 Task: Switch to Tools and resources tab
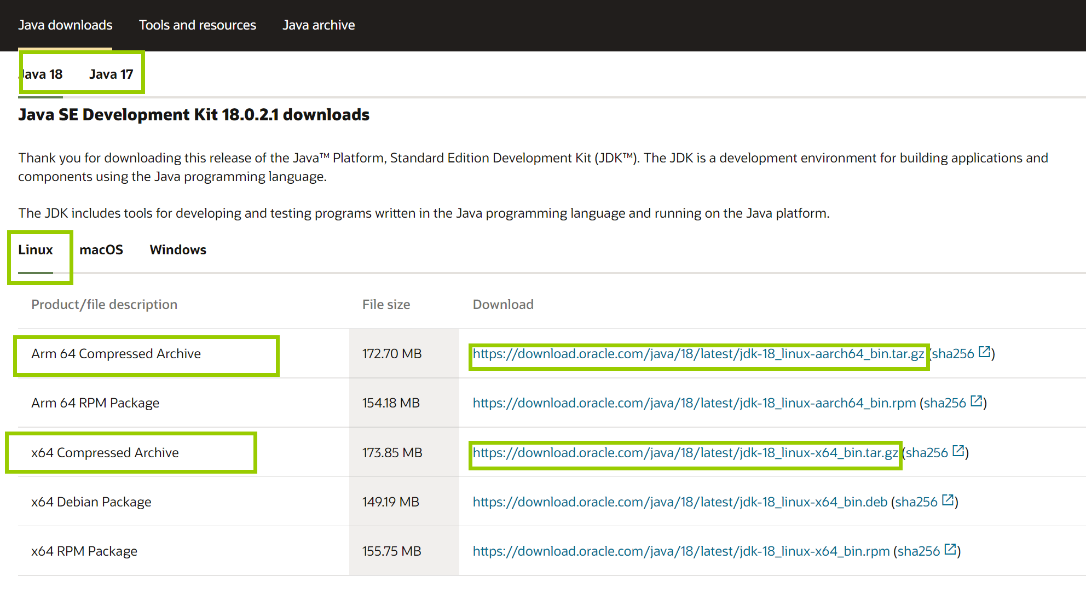(198, 25)
